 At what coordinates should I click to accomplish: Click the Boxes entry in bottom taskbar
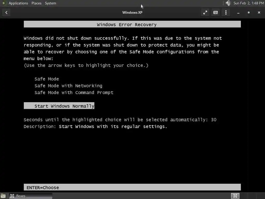click(x=31, y=196)
